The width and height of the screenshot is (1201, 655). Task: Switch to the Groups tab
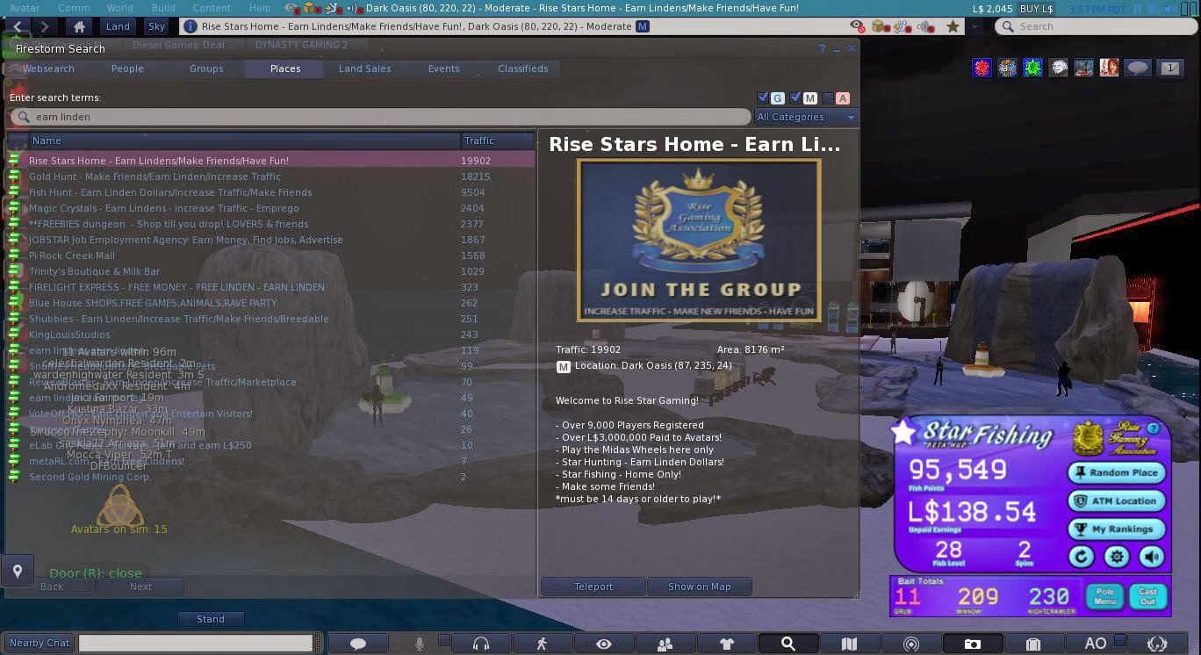206,68
